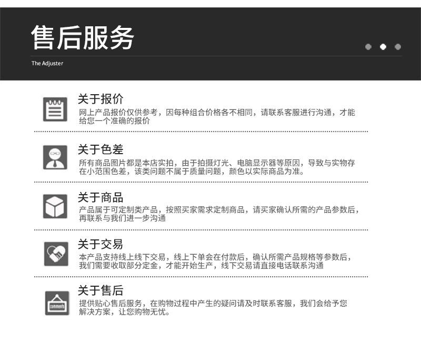421x342 pixels.
Task: Click the line starting 所有商品图片都是本店实拍
Action: pos(217,163)
